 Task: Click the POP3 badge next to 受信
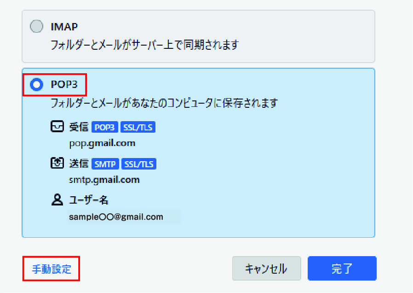point(105,128)
